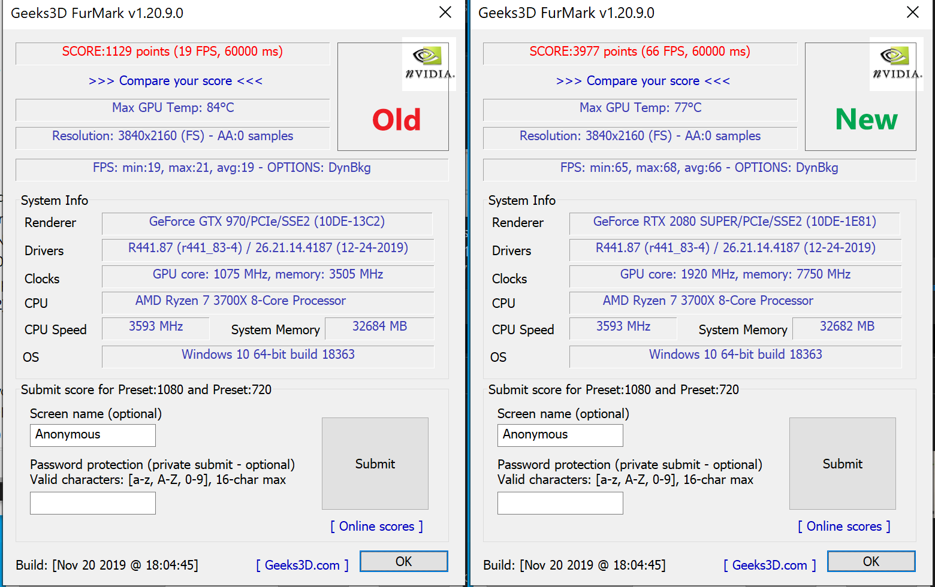
Task: Select the GeForce RTX 2080 SUPER renderer field
Action: pos(734,223)
